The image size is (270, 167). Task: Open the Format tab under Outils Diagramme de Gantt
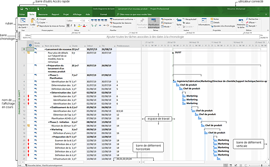[x=103, y=15]
